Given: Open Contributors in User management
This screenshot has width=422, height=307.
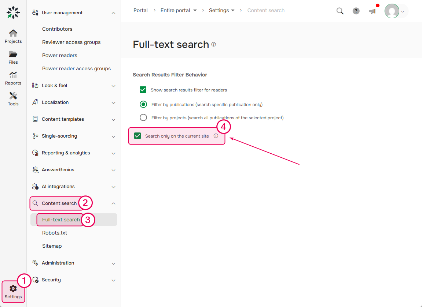Looking at the screenshot, I should pos(57,29).
